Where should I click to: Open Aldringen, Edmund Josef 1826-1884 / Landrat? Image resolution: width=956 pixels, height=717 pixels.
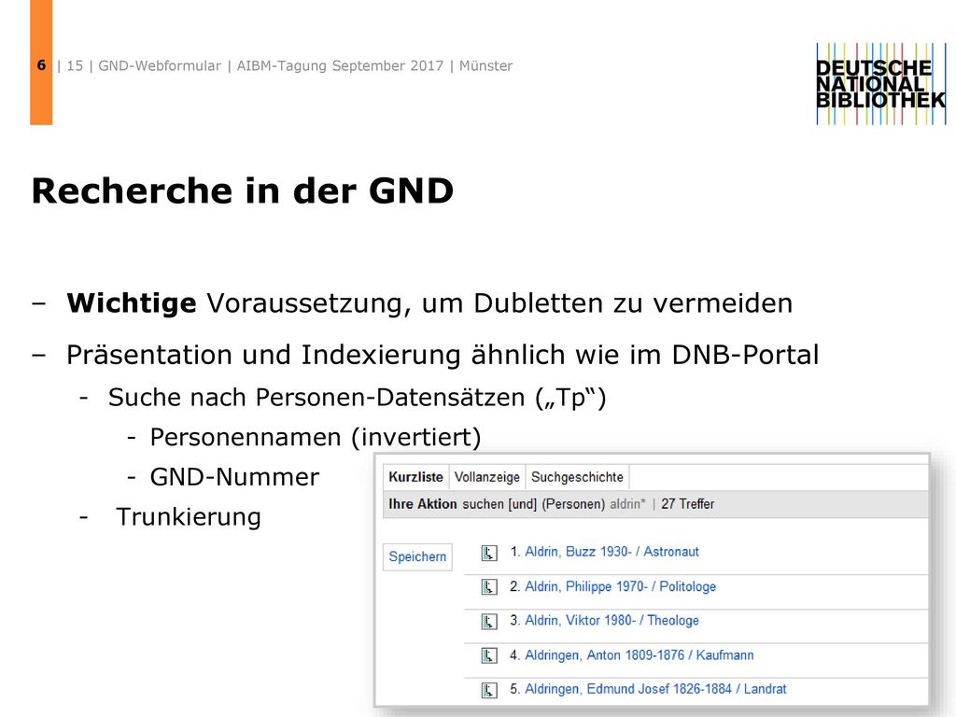[655, 689]
